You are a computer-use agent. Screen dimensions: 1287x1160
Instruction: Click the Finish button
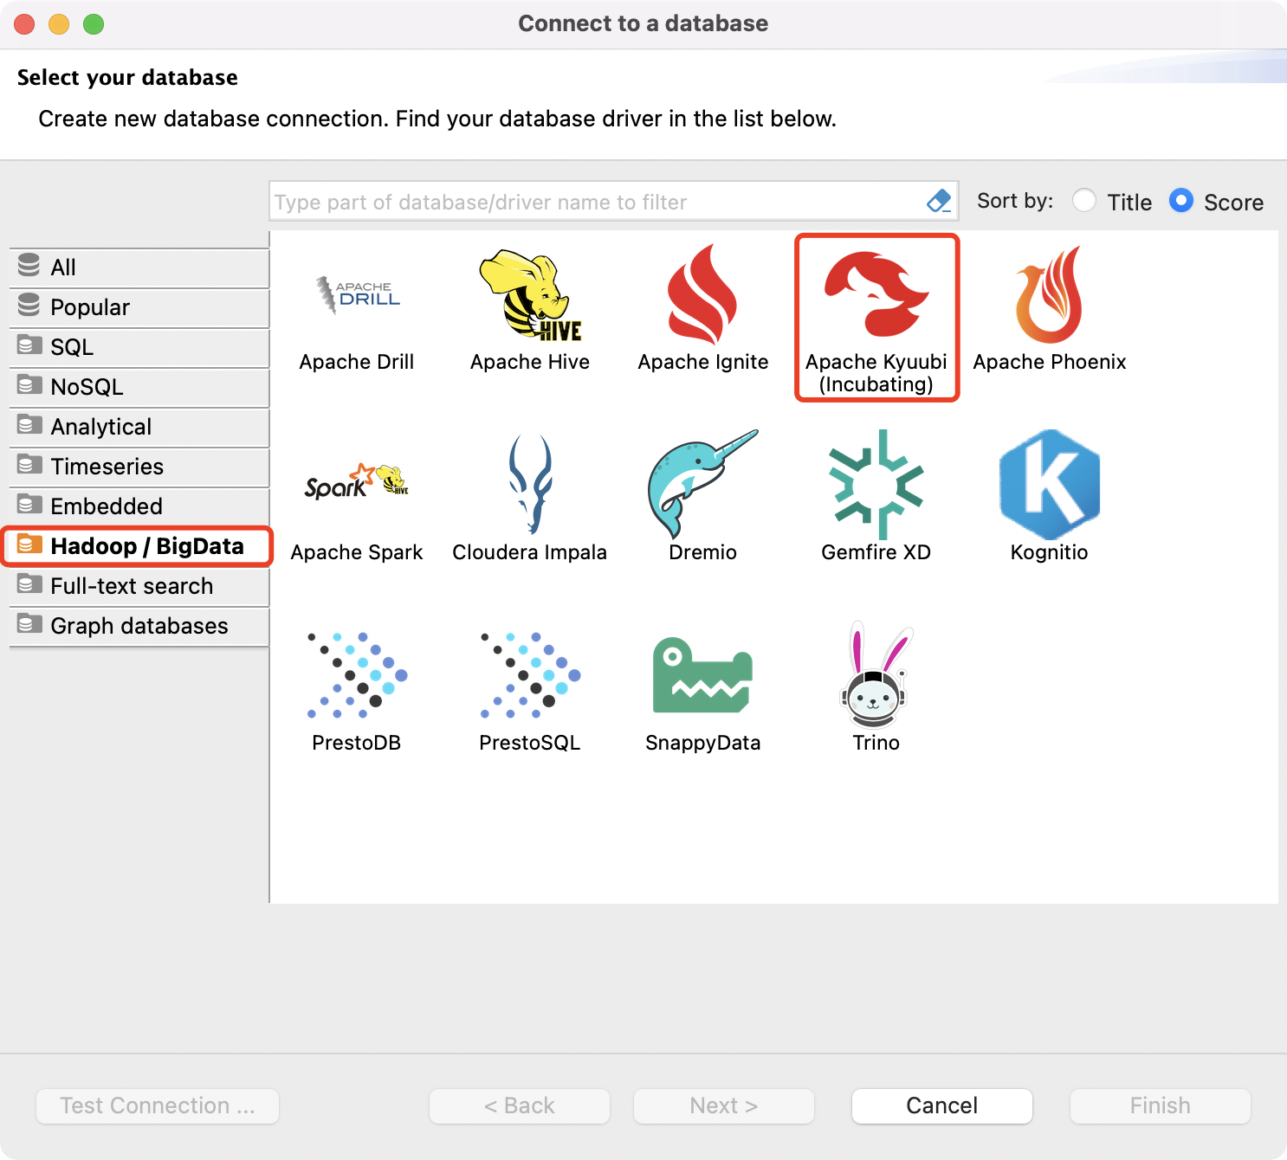1161,1105
